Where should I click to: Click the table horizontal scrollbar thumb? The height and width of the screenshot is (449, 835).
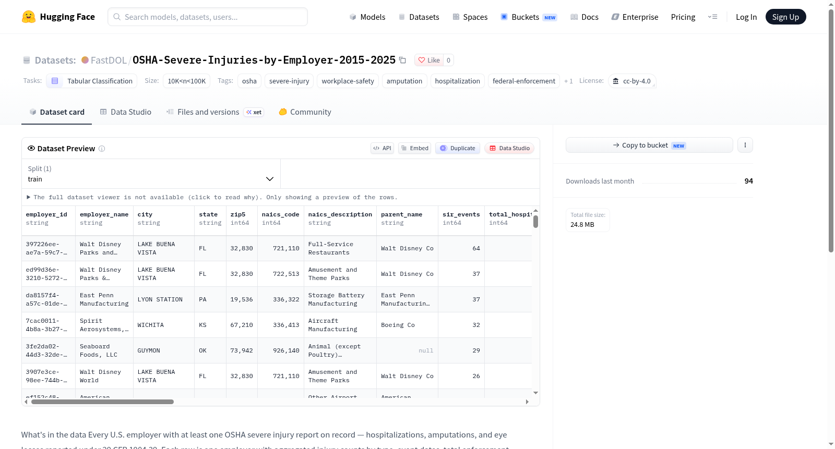(x=102, y=402)
